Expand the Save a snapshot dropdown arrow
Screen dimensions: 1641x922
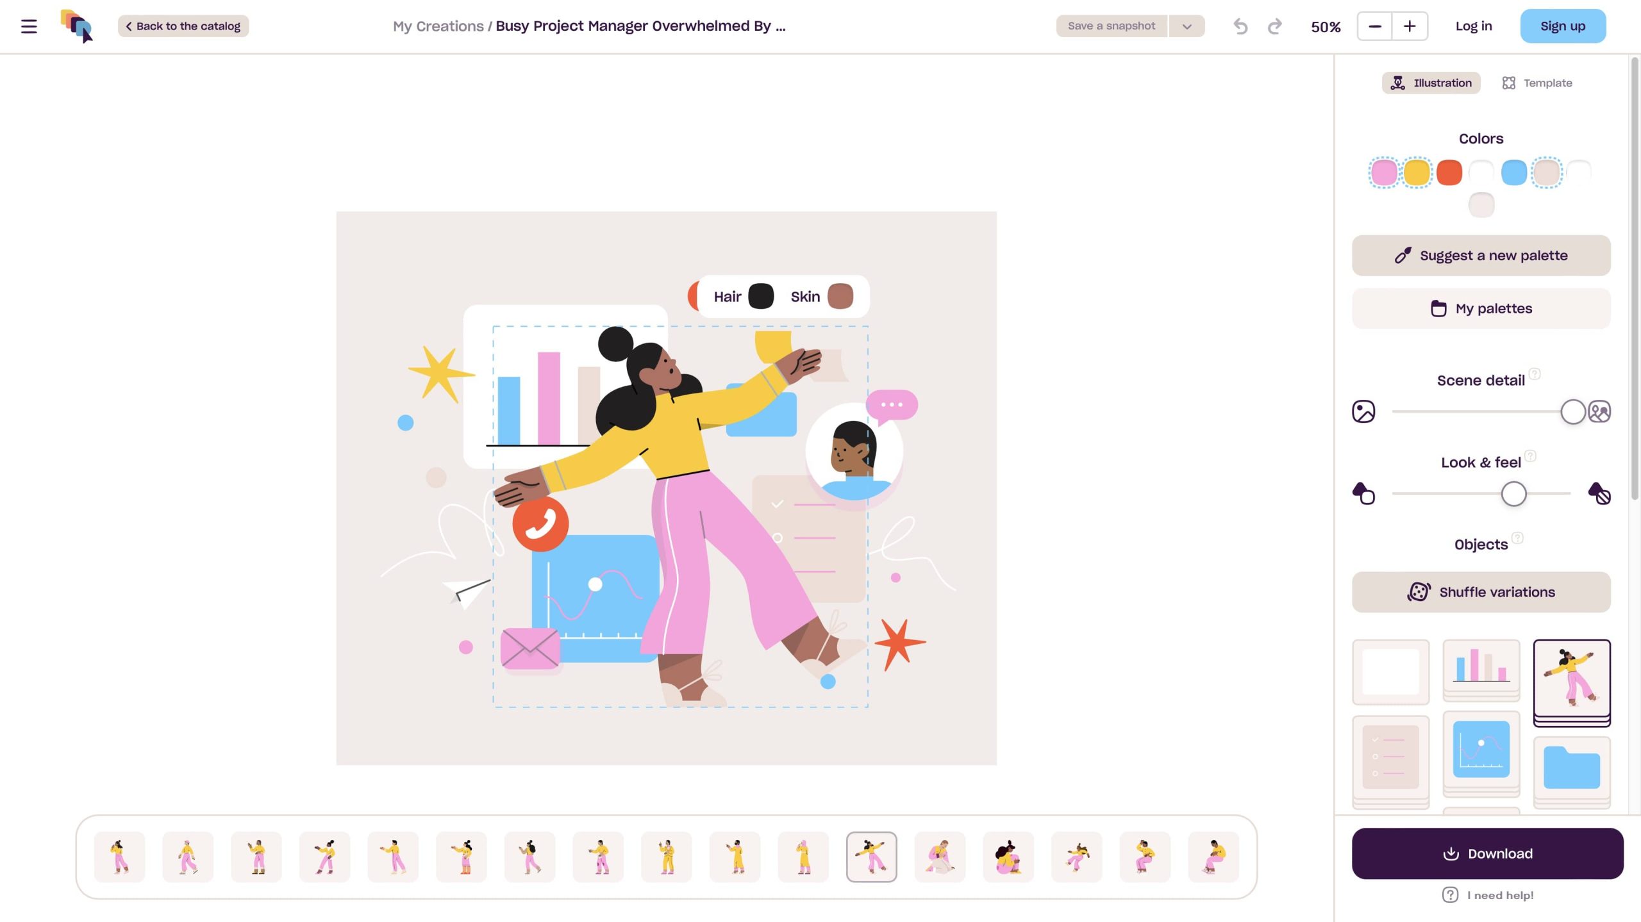click(x=1187, y=26)
